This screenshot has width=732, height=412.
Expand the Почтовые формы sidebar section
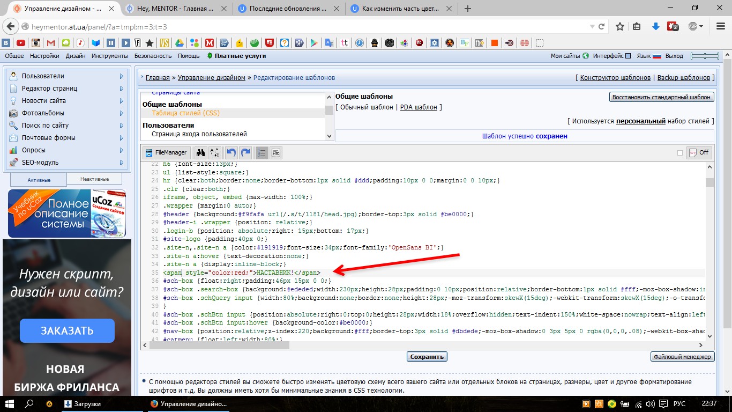(67, 138)
